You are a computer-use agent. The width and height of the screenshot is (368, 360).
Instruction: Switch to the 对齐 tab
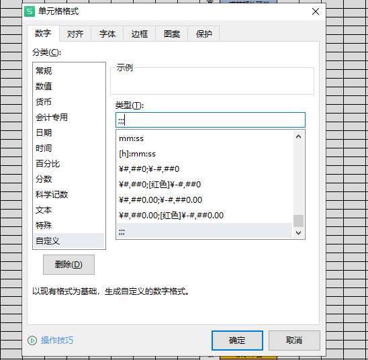click(75, 34)
